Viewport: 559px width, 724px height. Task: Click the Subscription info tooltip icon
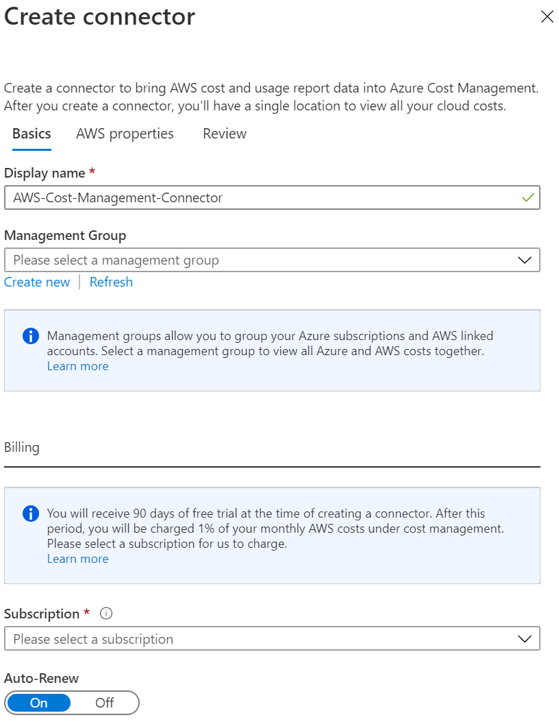pyautogui.click(x=106, y=614)
